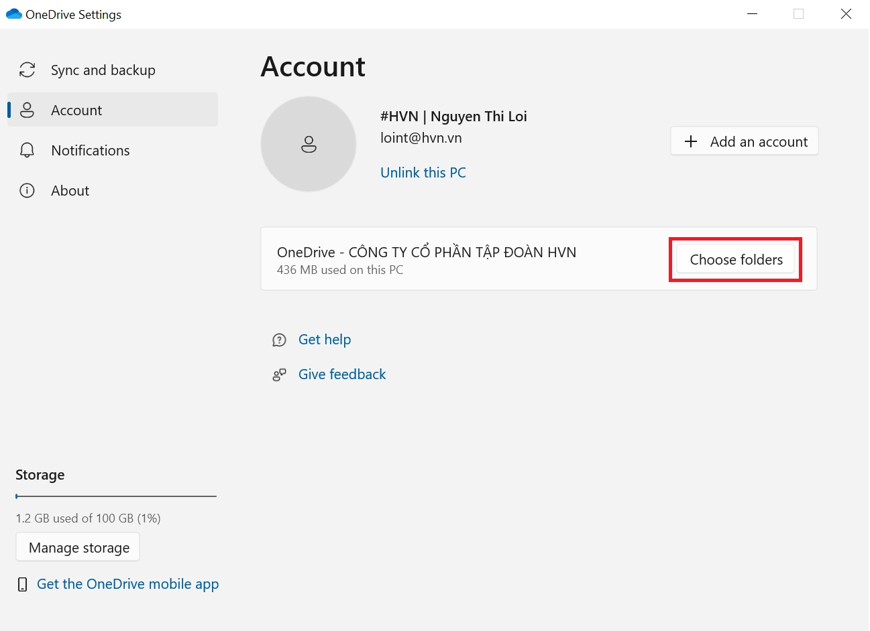
Task: Click the storage usage progress bar
Action: [x=116, y=496]
